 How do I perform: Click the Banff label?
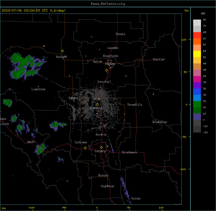point(31,142)
